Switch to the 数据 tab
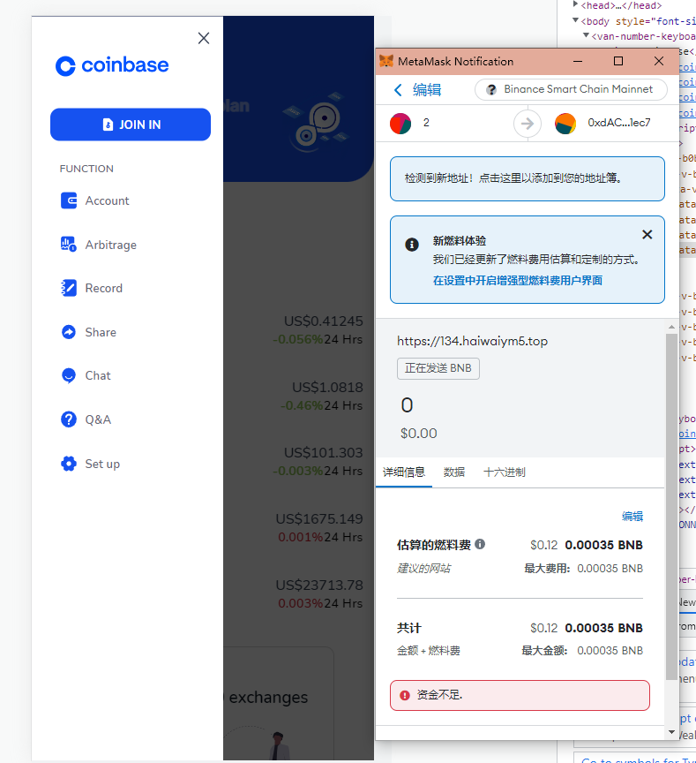Viewport: 696px width, 763px height. pos(454,472)
